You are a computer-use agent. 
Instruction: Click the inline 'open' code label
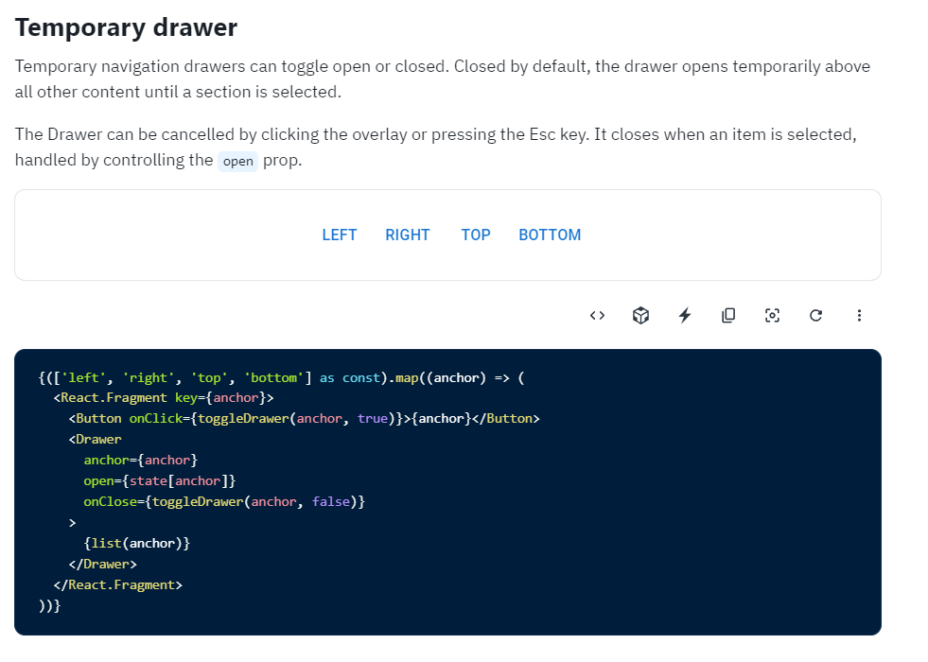(x=238, y=161)
